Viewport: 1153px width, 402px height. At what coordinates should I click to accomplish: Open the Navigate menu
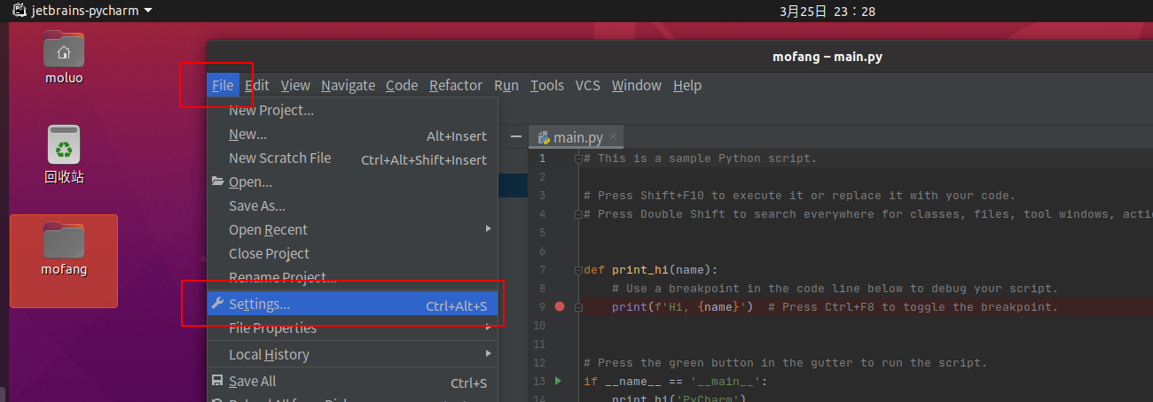348,86
